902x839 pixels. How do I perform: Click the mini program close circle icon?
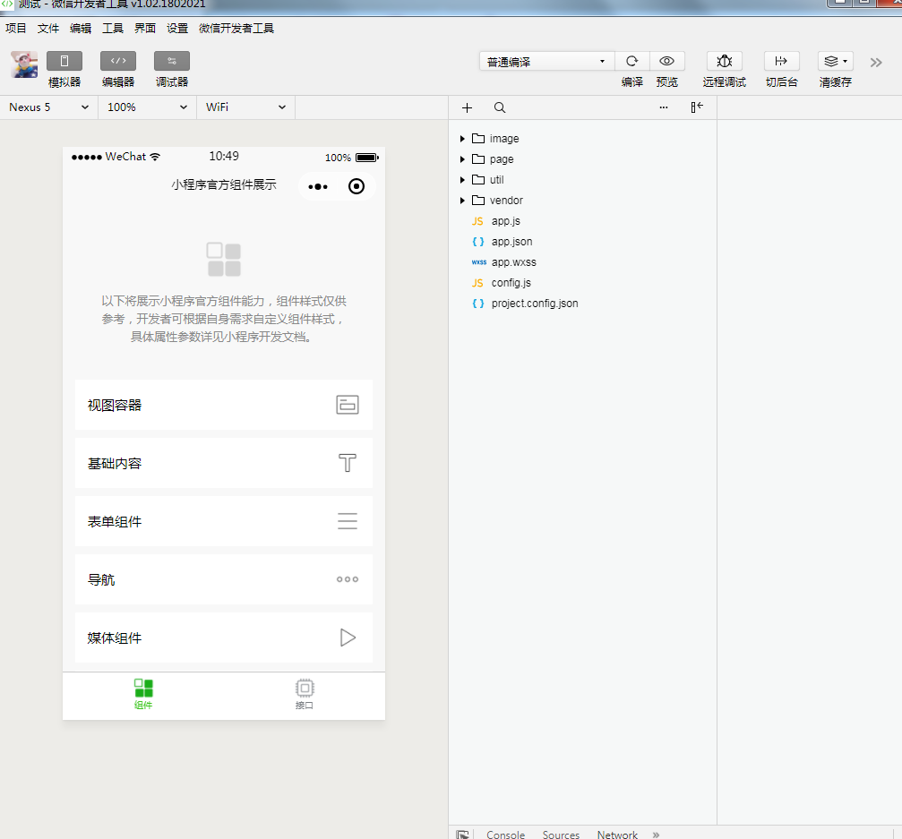(x=357, y=186)
